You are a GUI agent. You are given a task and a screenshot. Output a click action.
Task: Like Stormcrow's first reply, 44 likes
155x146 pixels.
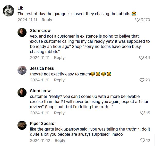click(x=141, y=58)
